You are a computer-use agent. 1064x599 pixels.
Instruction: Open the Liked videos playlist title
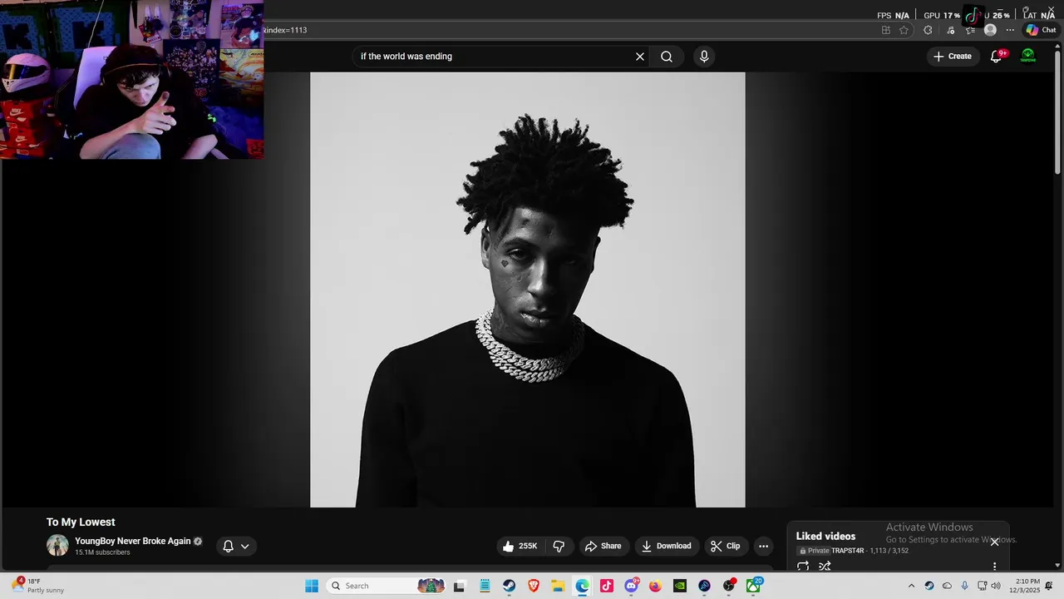(x=825, y=536)
